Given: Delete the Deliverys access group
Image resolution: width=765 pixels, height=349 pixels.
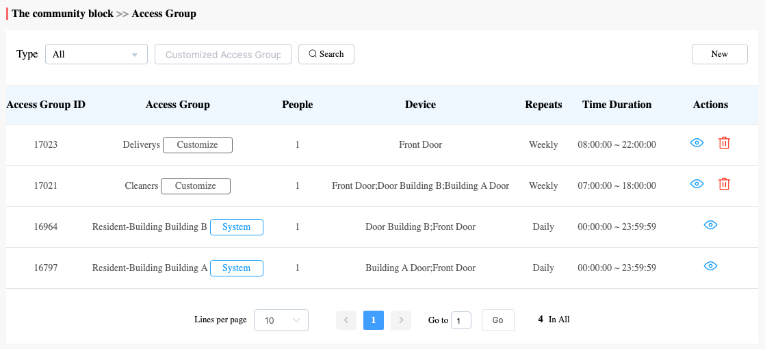Looking at the screenshot, I should tap(724, 143).
